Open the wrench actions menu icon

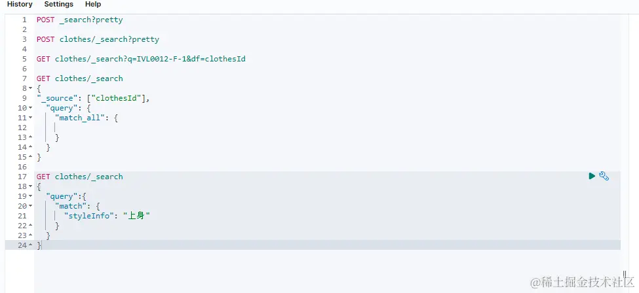(604, 176)
